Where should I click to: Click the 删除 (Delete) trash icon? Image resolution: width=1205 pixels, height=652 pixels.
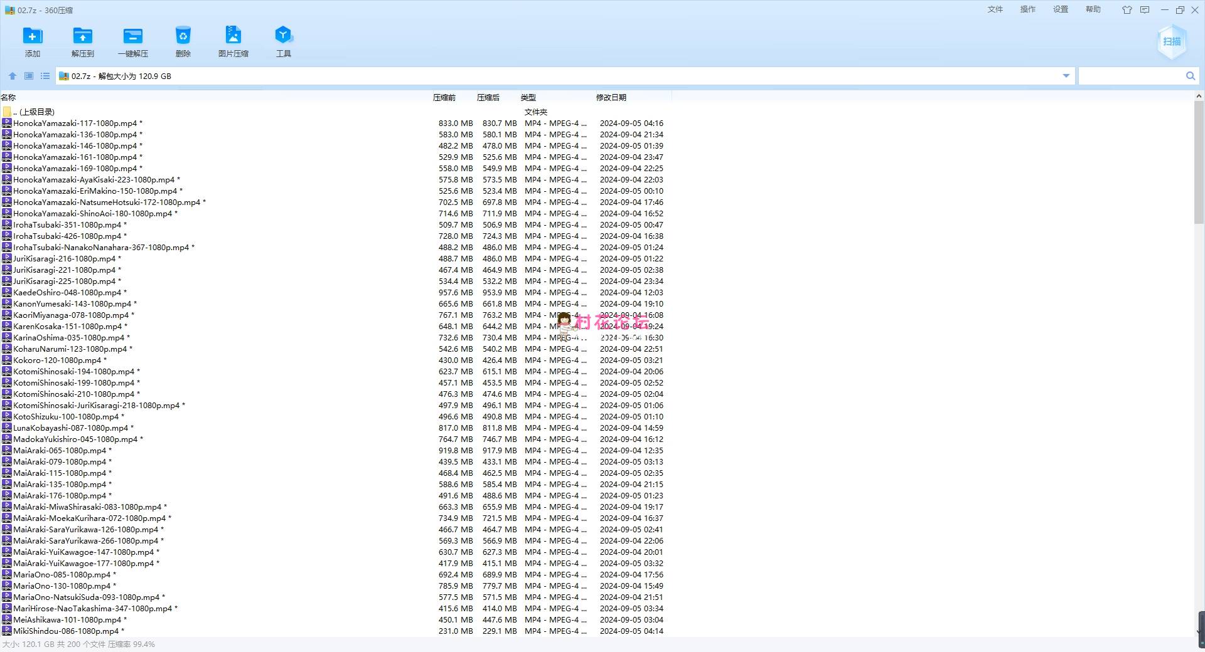pyautogui.click(x=183, y=36)
